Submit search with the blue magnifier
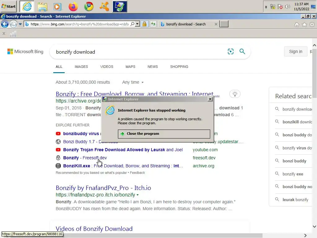The width and height of the screenshot is (317, 238). (242, 51)
